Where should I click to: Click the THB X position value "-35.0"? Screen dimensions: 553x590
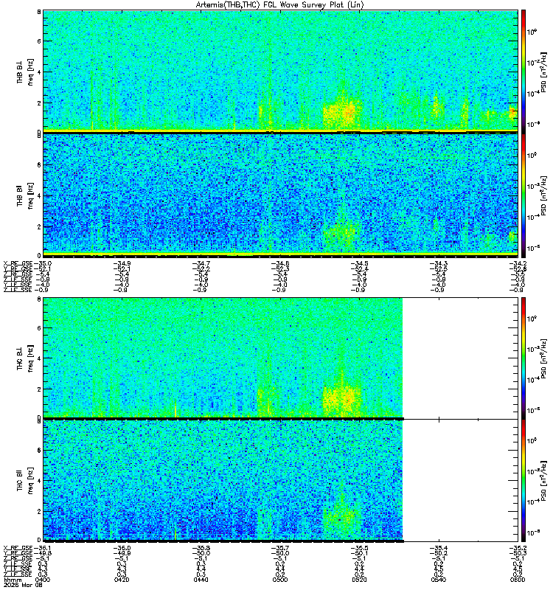(43, 263)
